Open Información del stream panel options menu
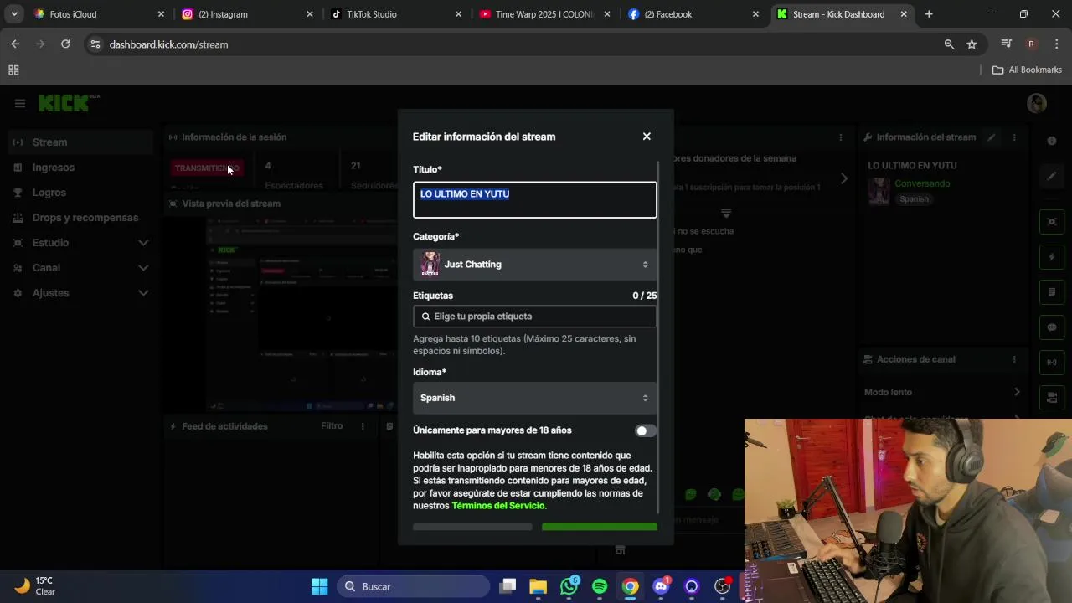Viewport: 1072px width, 603px height. (1014, 137)
